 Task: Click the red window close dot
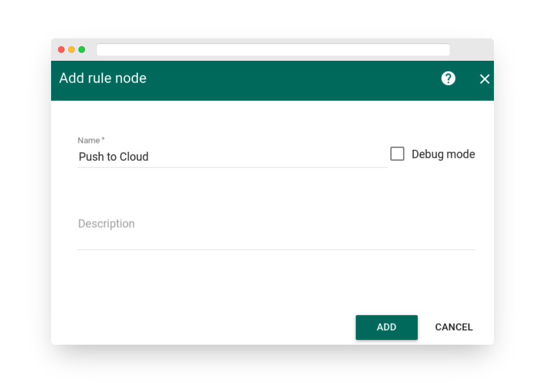61,50
